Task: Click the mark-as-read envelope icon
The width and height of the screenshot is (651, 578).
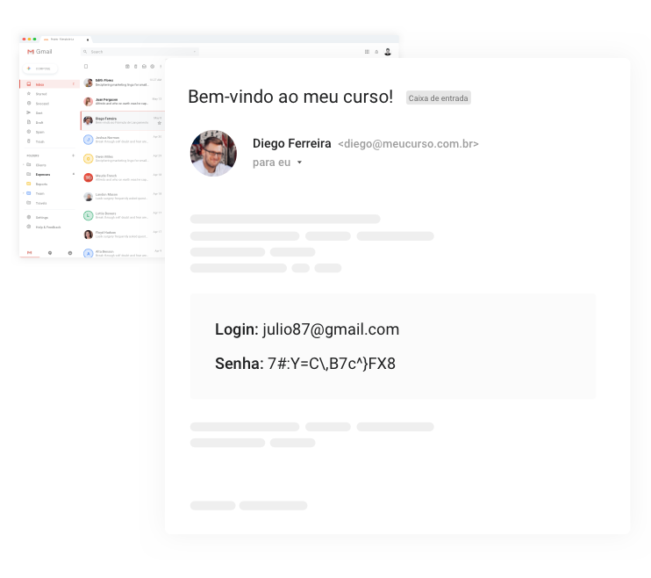Action: pyautogui.click(x=144, y=67)
